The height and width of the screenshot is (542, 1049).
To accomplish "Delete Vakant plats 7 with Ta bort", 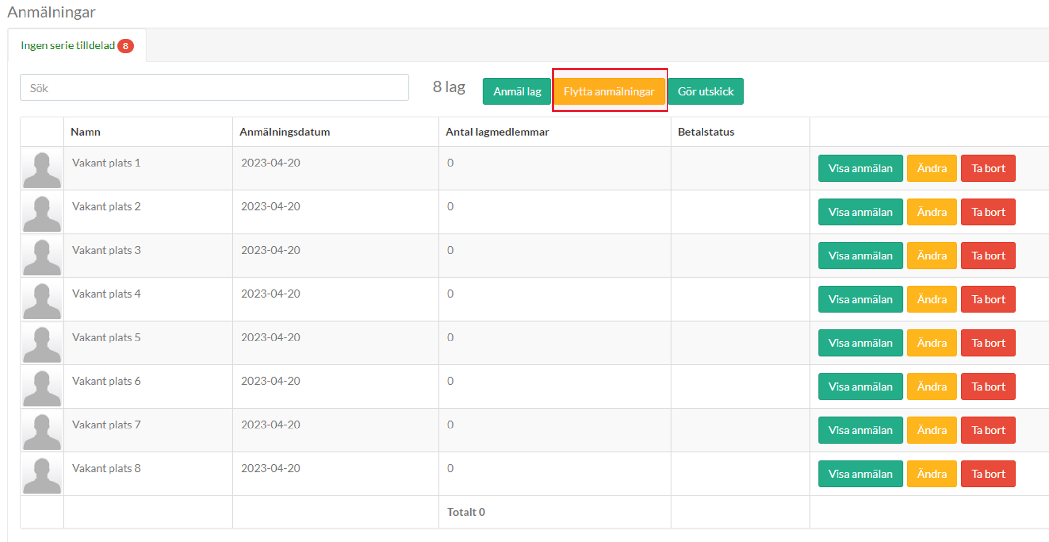I will click(x=988, y=430).
